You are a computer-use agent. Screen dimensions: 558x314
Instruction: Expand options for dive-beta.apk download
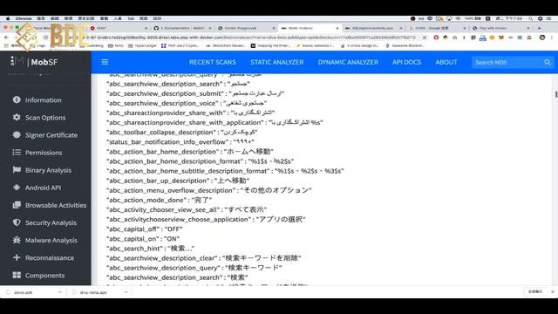point(126,292)
